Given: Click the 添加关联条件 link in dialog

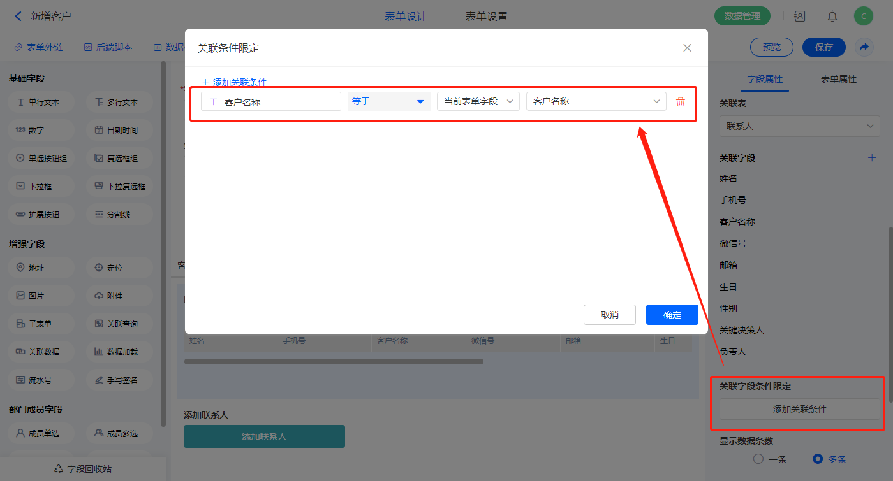Looking at the screenshot, I should pos(234,82).
